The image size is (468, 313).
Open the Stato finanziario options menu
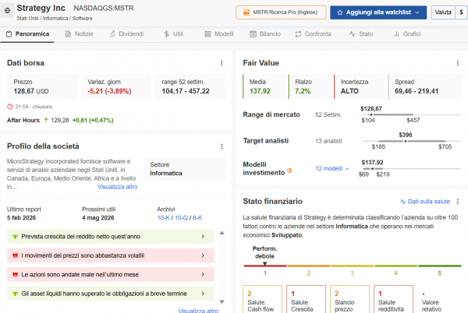tap(456, 201)
